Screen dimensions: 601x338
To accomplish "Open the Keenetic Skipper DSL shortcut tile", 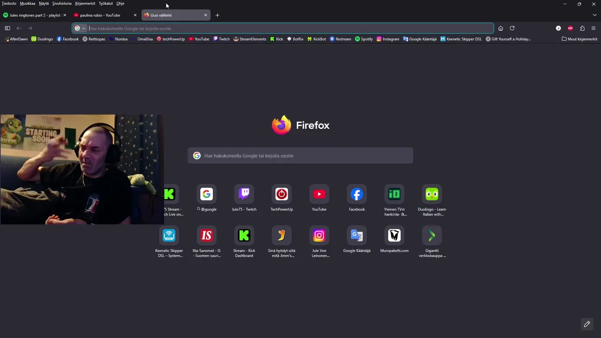I will click(x=169, y=242).
